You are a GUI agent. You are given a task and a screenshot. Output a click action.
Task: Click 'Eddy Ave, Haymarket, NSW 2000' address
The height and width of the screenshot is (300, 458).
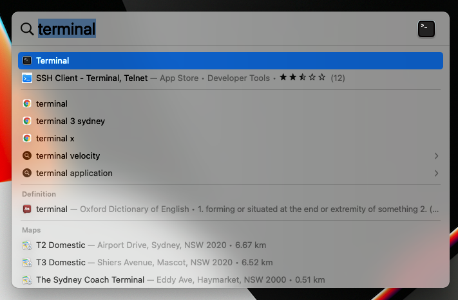(x=221, y=280)
